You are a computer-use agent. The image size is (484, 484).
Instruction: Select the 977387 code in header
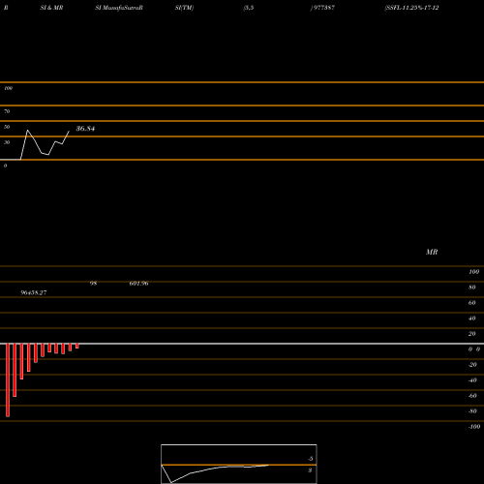tap(322, 8)
